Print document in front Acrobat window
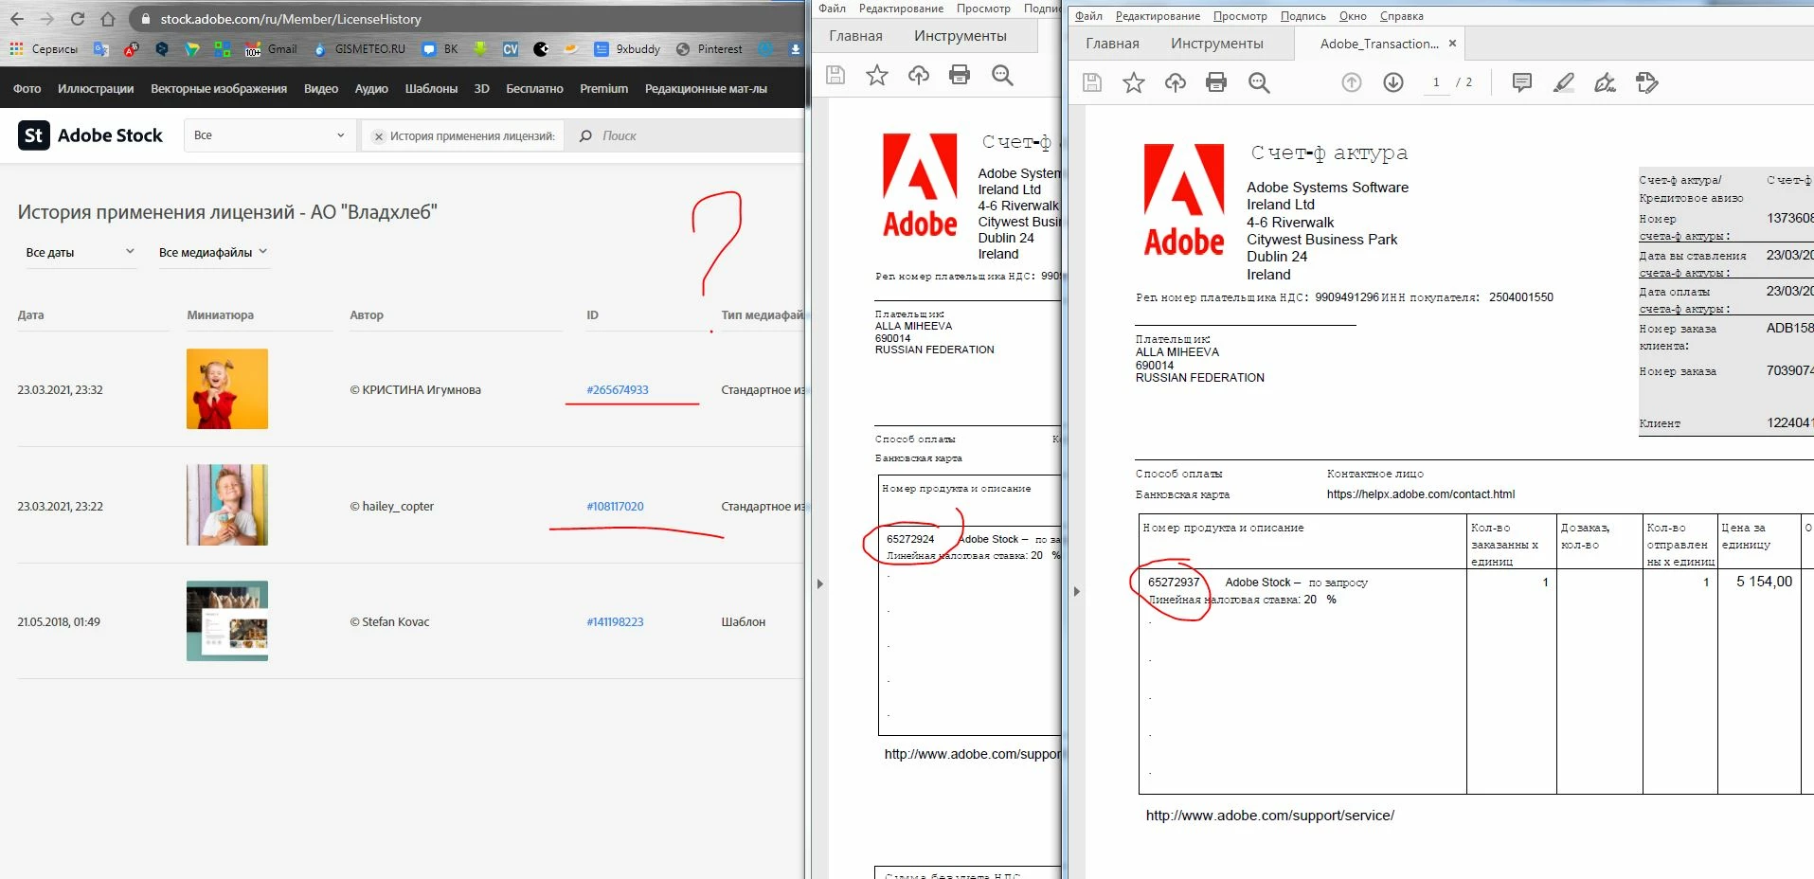Image resolution: width=1814 pixels, height=879 pixels. [1216, 82]
